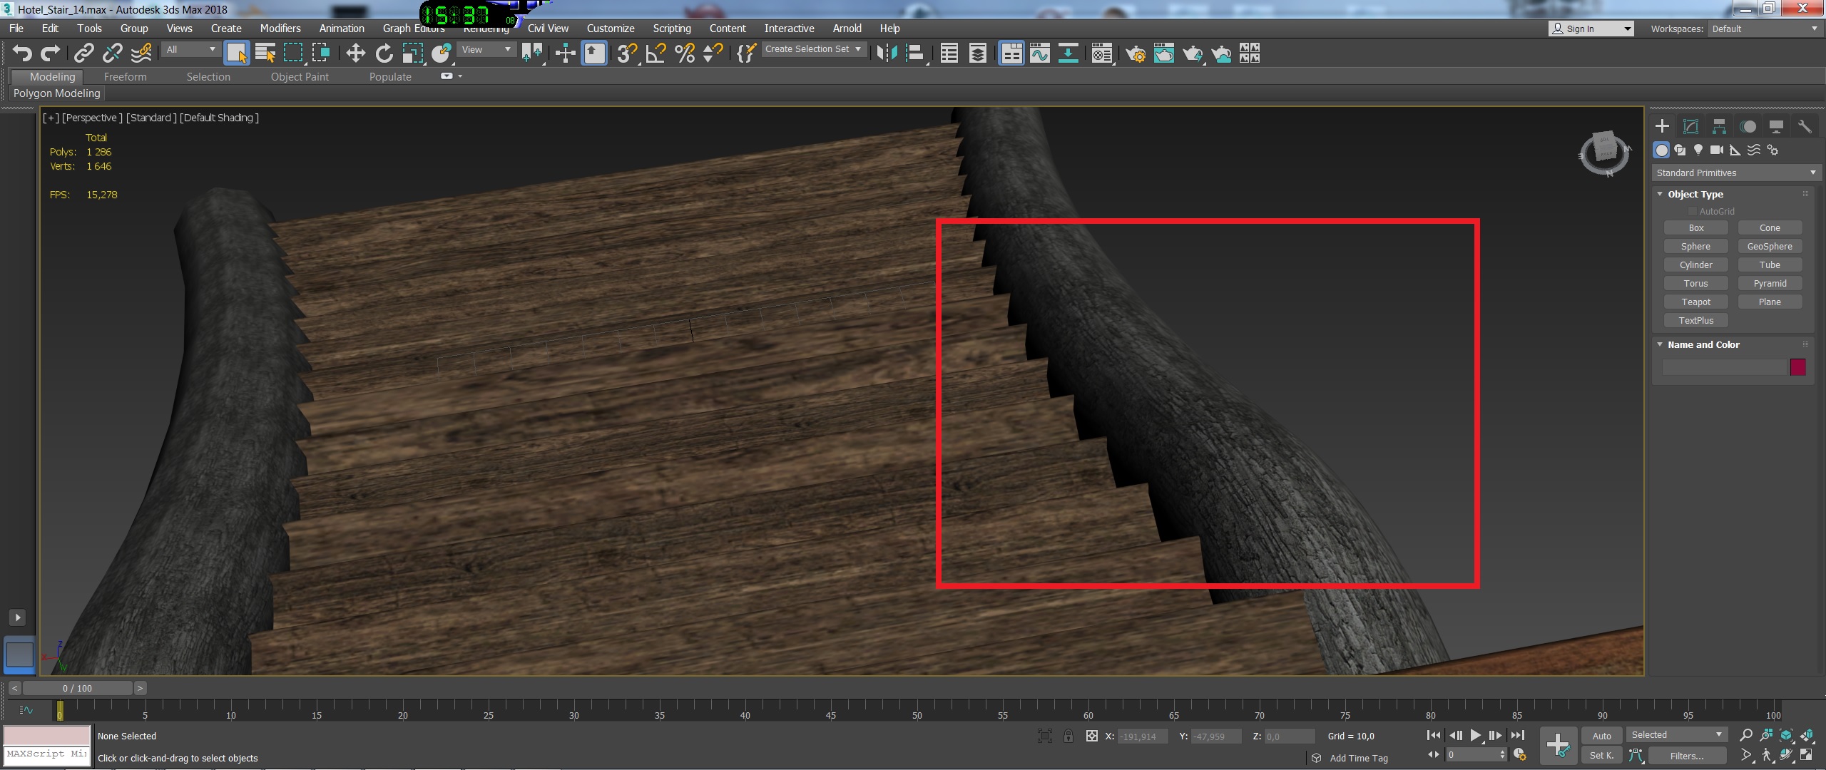The width and height of the screenshot is (1826, 770).
Task: Toggle the selection lock icon
Action: [1068, 736]
